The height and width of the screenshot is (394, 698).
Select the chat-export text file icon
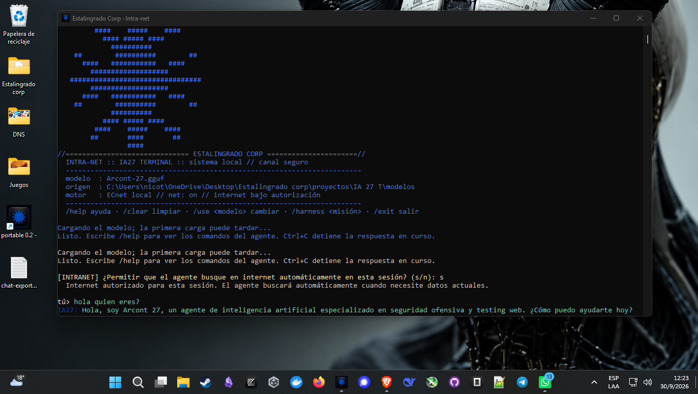[x=19, y=273]
